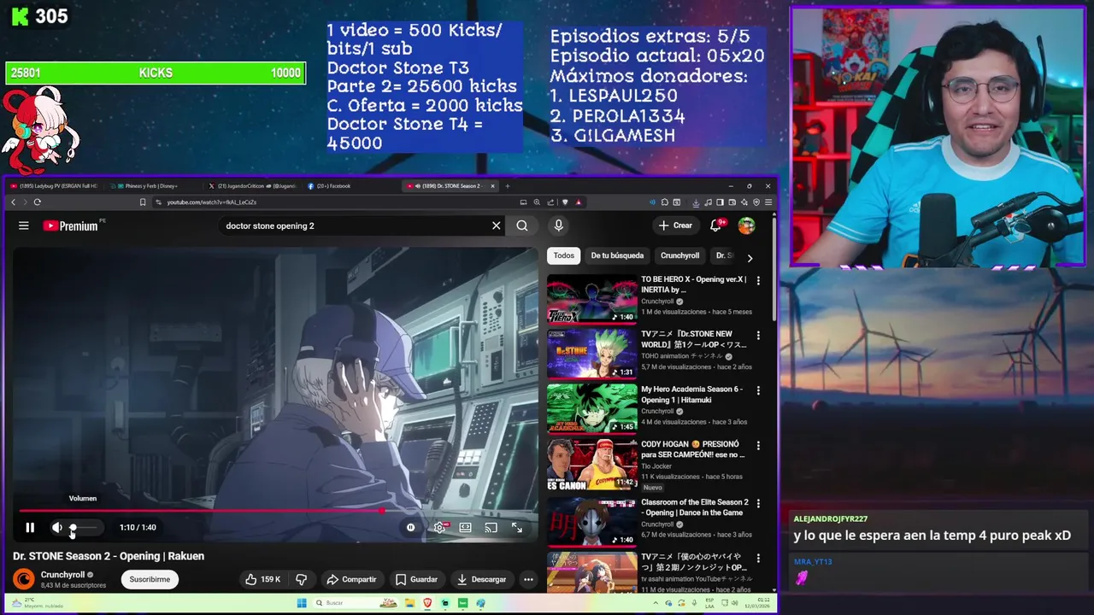Click the Descargar download button
1094x615 pixels.
pyautogui.click(x=481, y=579)
